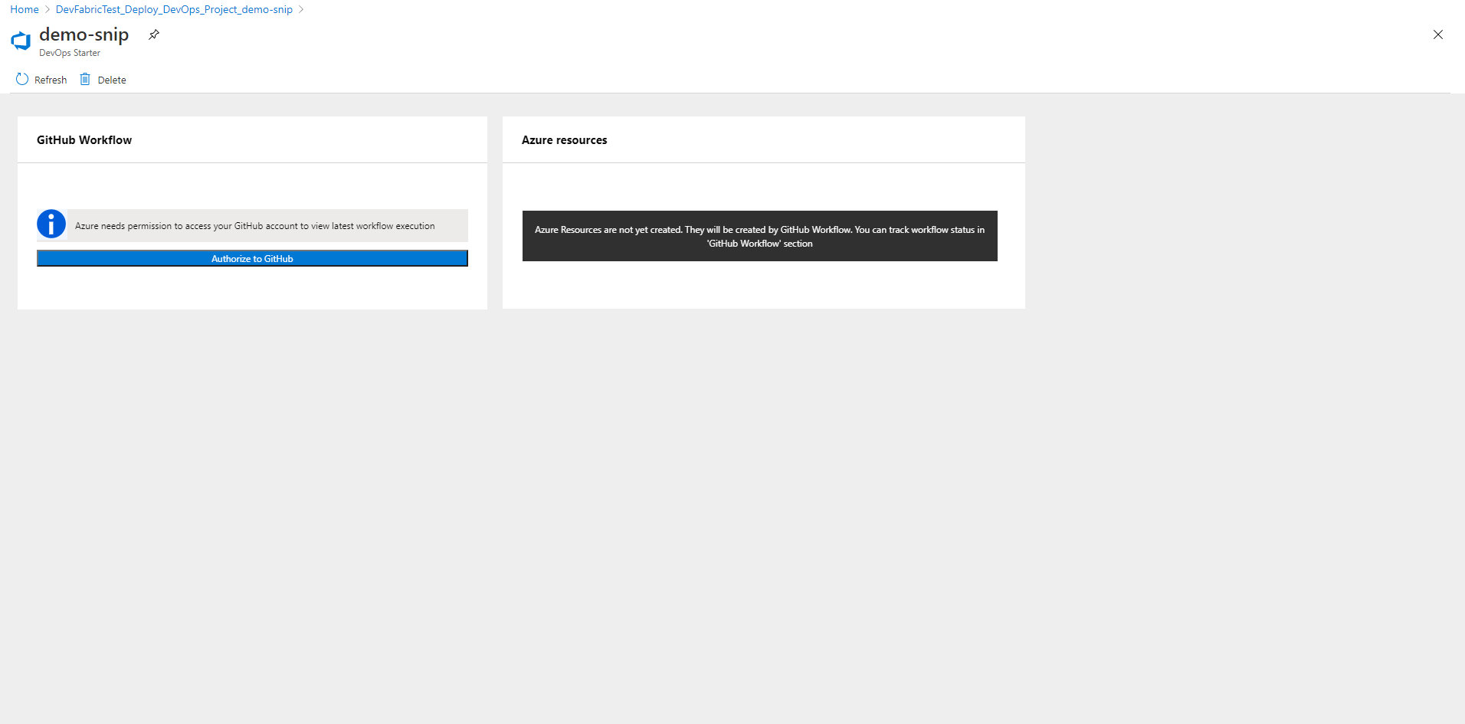Click the Azure resources card heading
The image size is (1465, 724).
coord(565,140)
